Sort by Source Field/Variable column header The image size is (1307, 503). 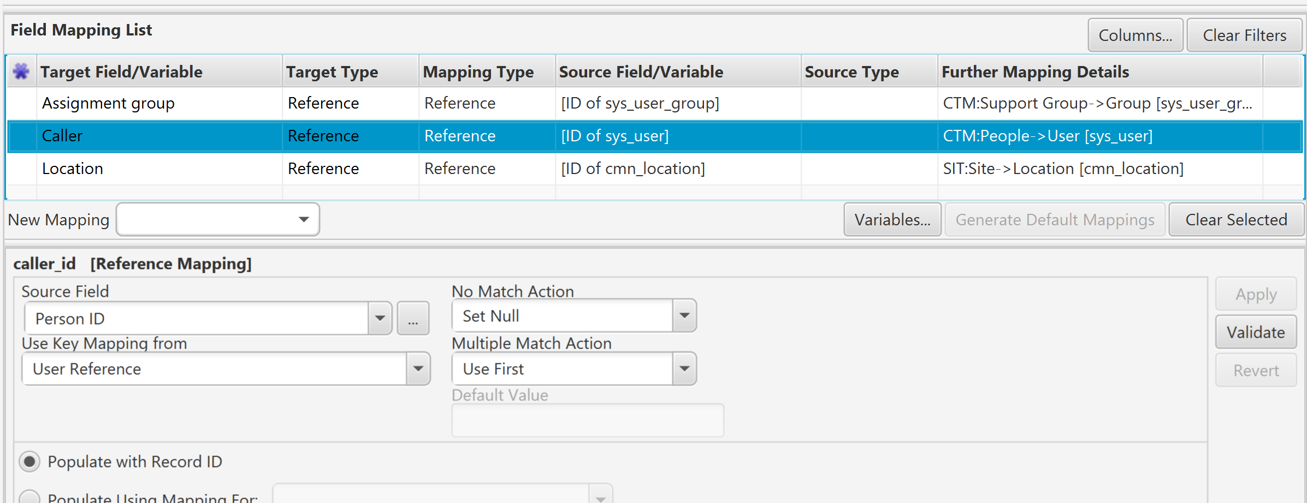[678, 71]
